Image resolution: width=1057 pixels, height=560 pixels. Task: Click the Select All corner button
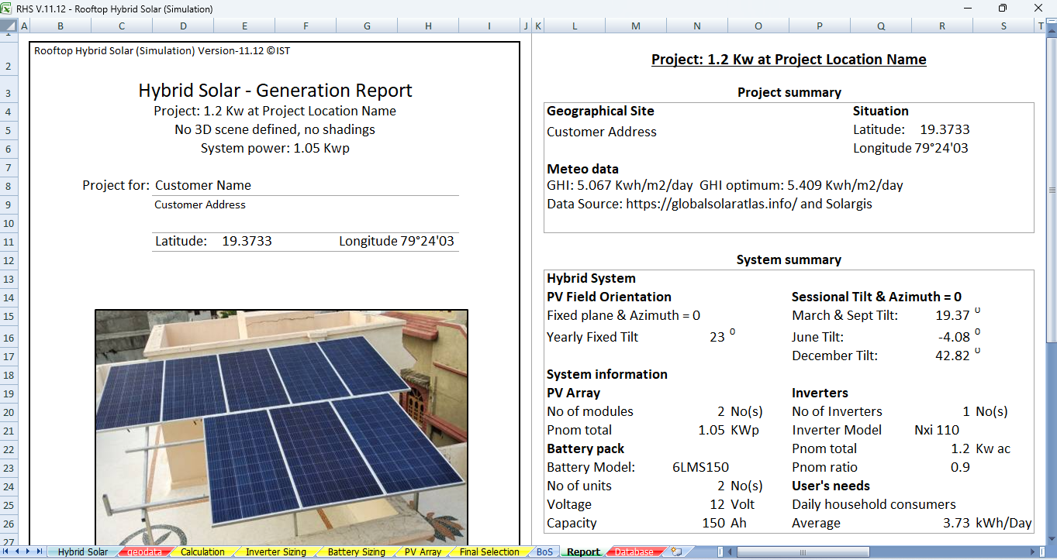(9, 26)
